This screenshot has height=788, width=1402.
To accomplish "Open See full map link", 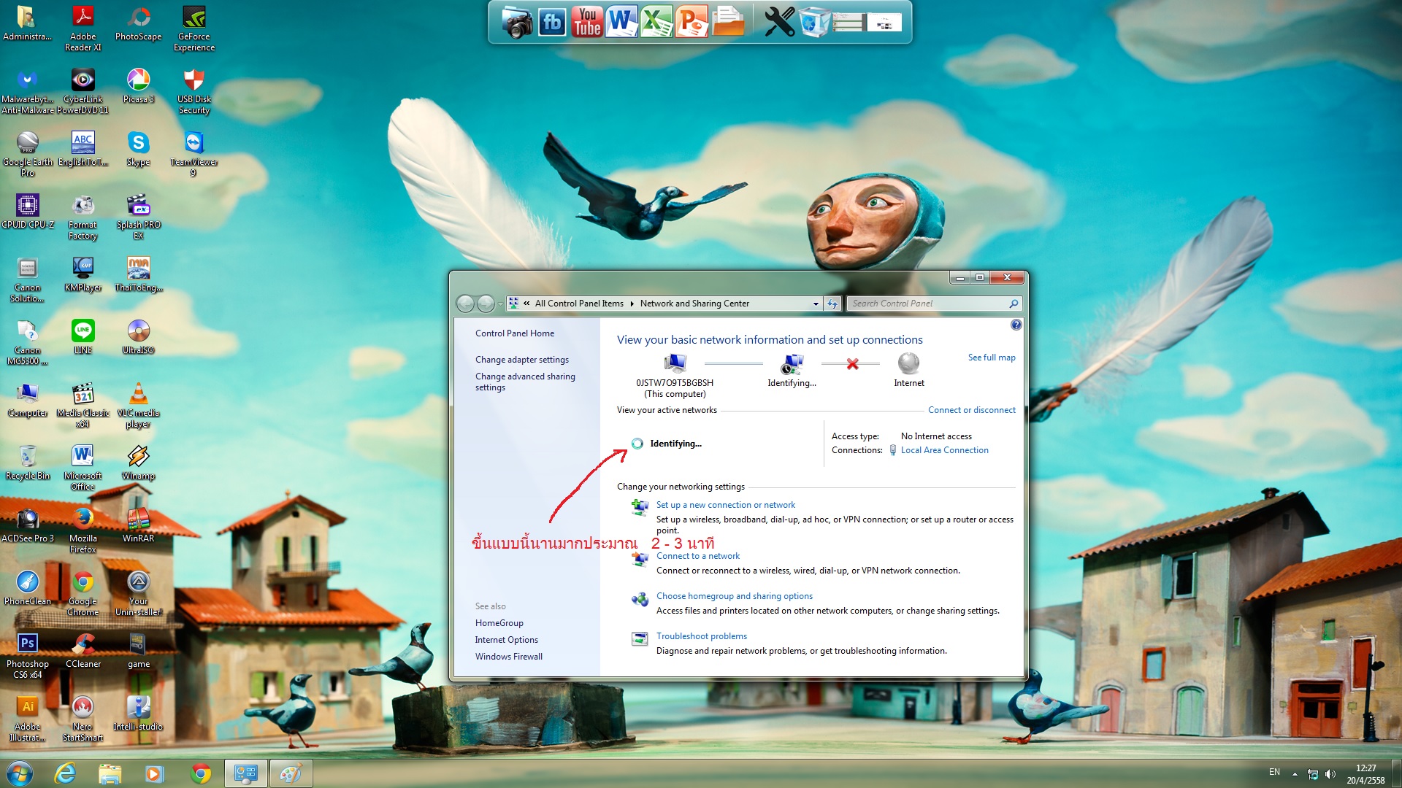I will (991, 358).
